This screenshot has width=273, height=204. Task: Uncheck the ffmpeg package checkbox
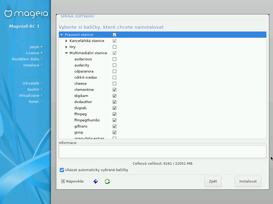[114, 114]
